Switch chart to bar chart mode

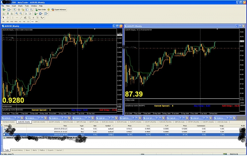click(4, 14)
